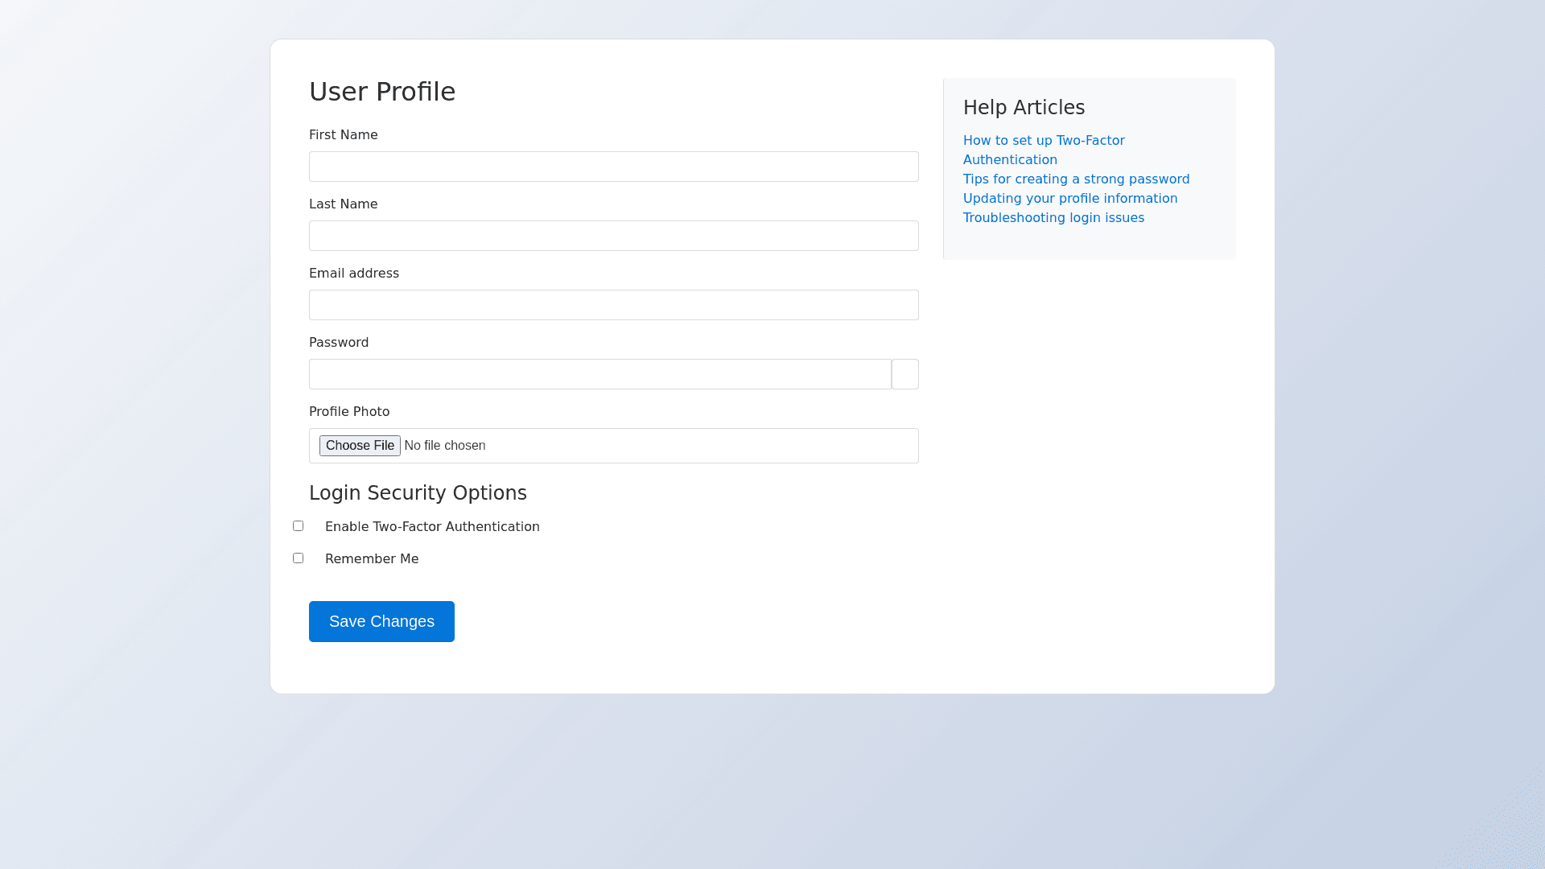
Task: Check the Remember Me checkbox
Action: point(298,558)
